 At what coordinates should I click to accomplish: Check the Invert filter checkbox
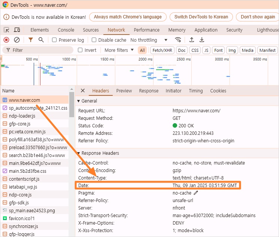80,50
